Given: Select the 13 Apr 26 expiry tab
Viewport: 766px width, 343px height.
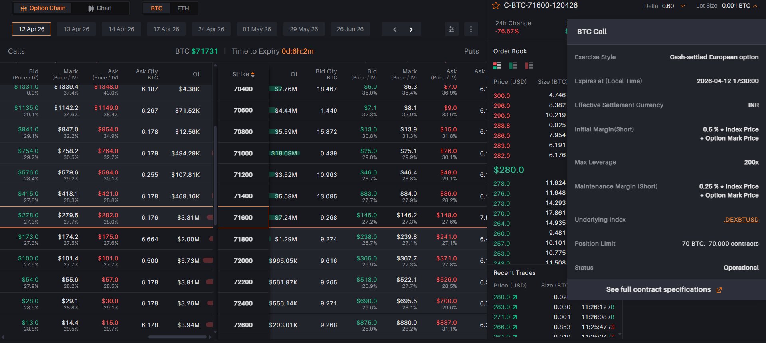Looking at the screenshot, I should point(76,29).
